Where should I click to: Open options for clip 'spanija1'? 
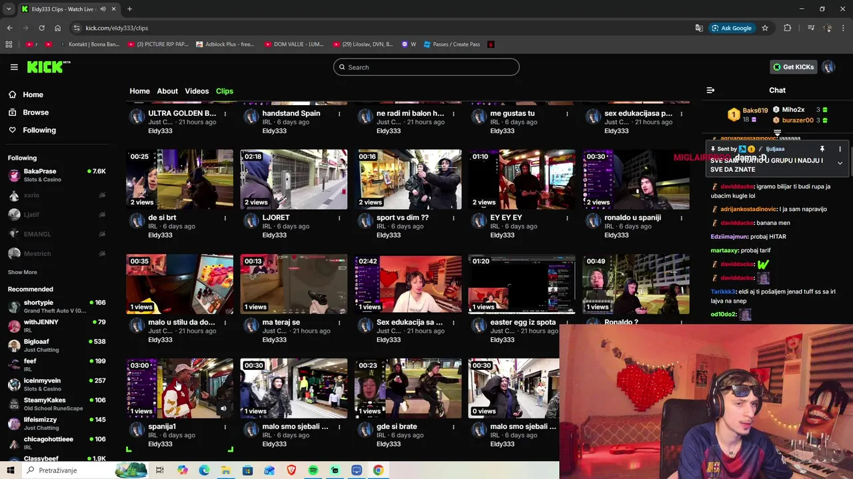pos(225,427)
